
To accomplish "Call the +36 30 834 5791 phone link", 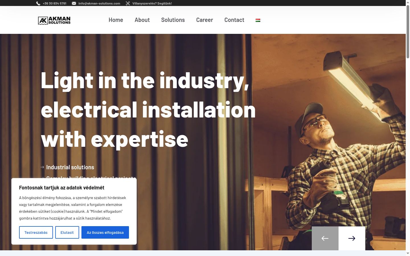I will [54, 3].
